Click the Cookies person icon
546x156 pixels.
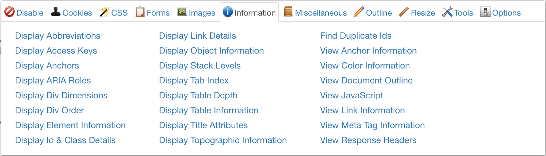click(56, 12)
